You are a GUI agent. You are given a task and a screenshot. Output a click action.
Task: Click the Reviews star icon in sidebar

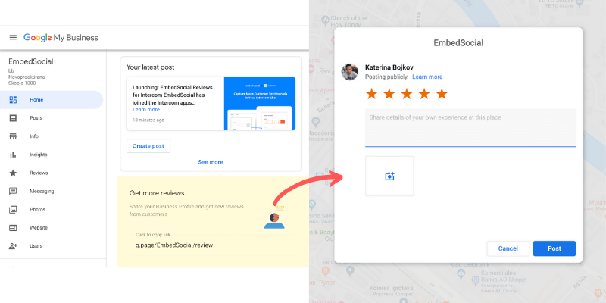[13, 173]
